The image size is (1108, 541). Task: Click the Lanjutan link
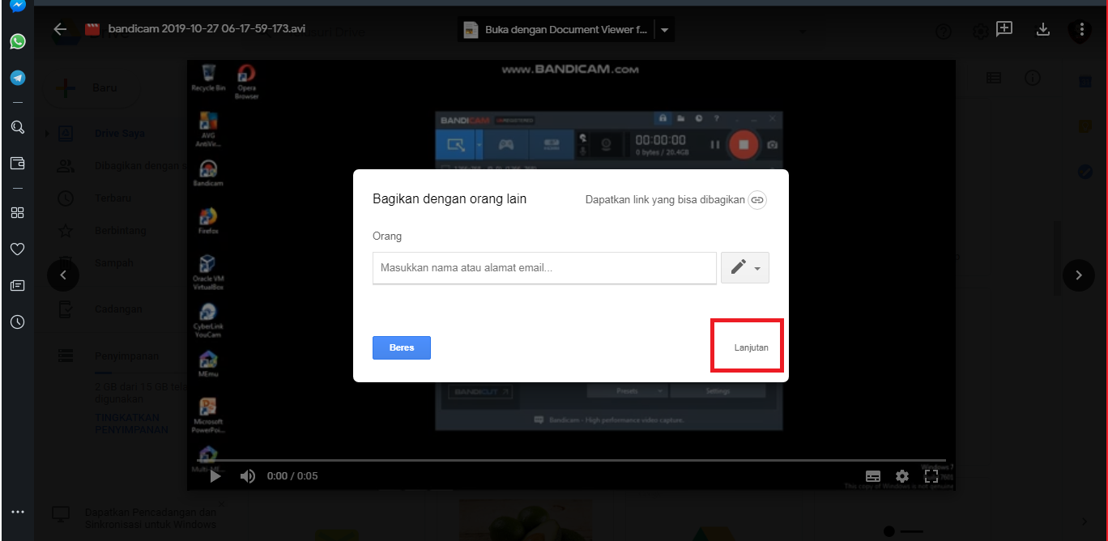pyautogui.click(x=752, y=347)
